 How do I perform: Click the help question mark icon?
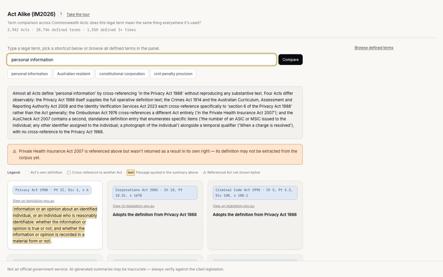[x=61, y=14]
